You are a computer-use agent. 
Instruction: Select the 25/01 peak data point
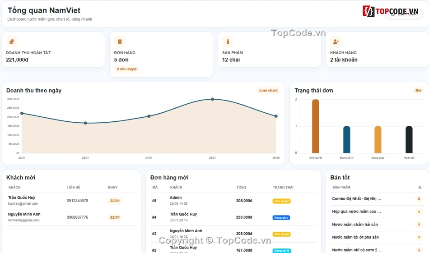click(x=213, y=99)
